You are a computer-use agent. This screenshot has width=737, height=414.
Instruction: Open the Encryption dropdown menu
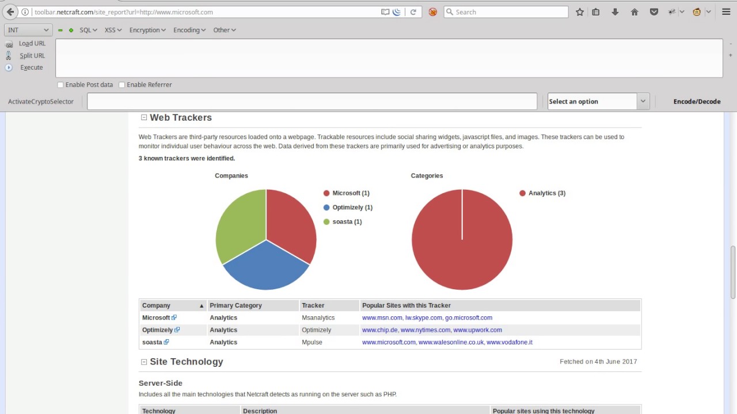pos(147,30)
